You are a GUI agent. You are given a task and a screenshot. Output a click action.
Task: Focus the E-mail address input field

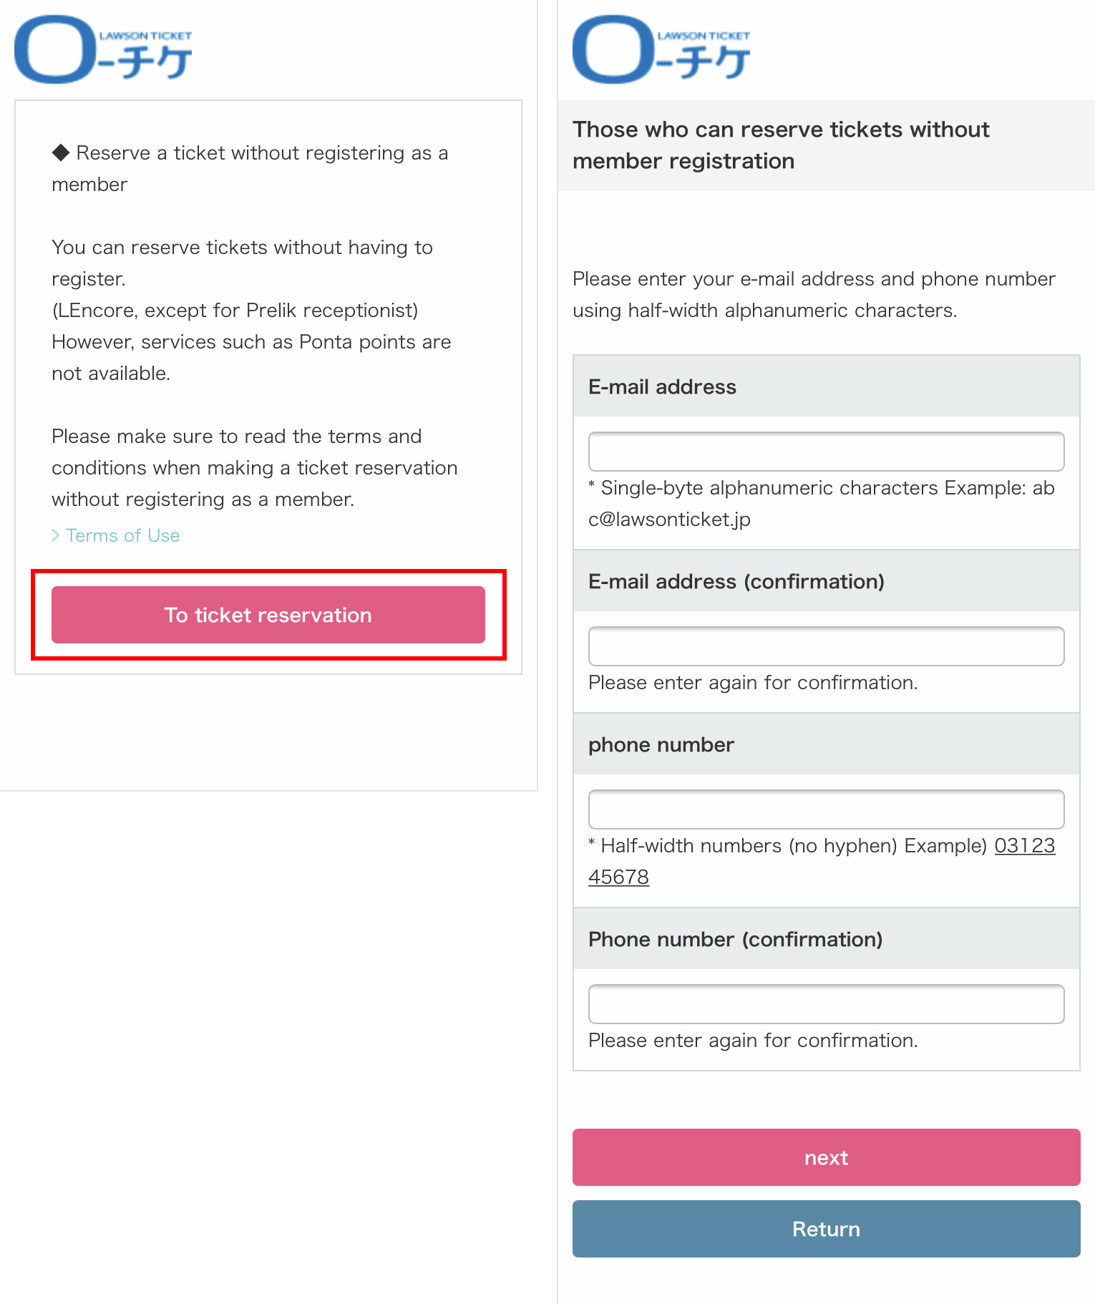[x=826, y=452]
